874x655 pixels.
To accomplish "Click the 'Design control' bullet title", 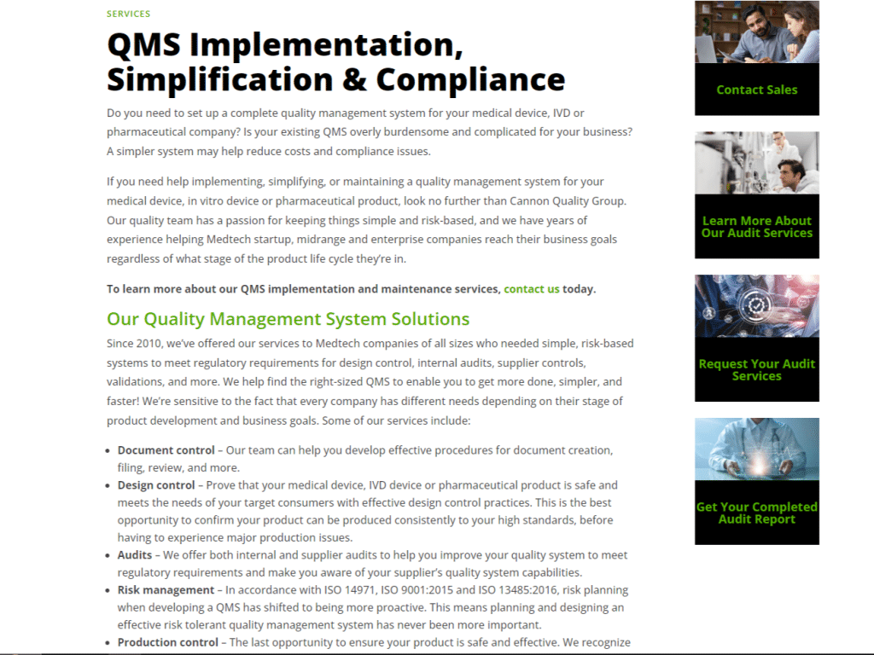I will pos(156,485).
